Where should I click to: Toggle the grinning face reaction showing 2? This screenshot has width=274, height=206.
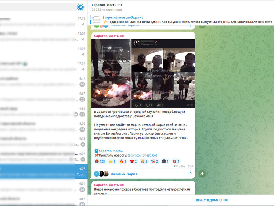point(144,161)
